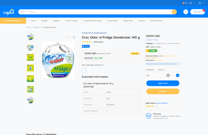Open Game Consoles menu item

(x=71, y=21)
